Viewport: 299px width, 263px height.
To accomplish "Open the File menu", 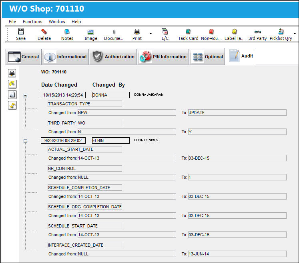I will [12, 22].
